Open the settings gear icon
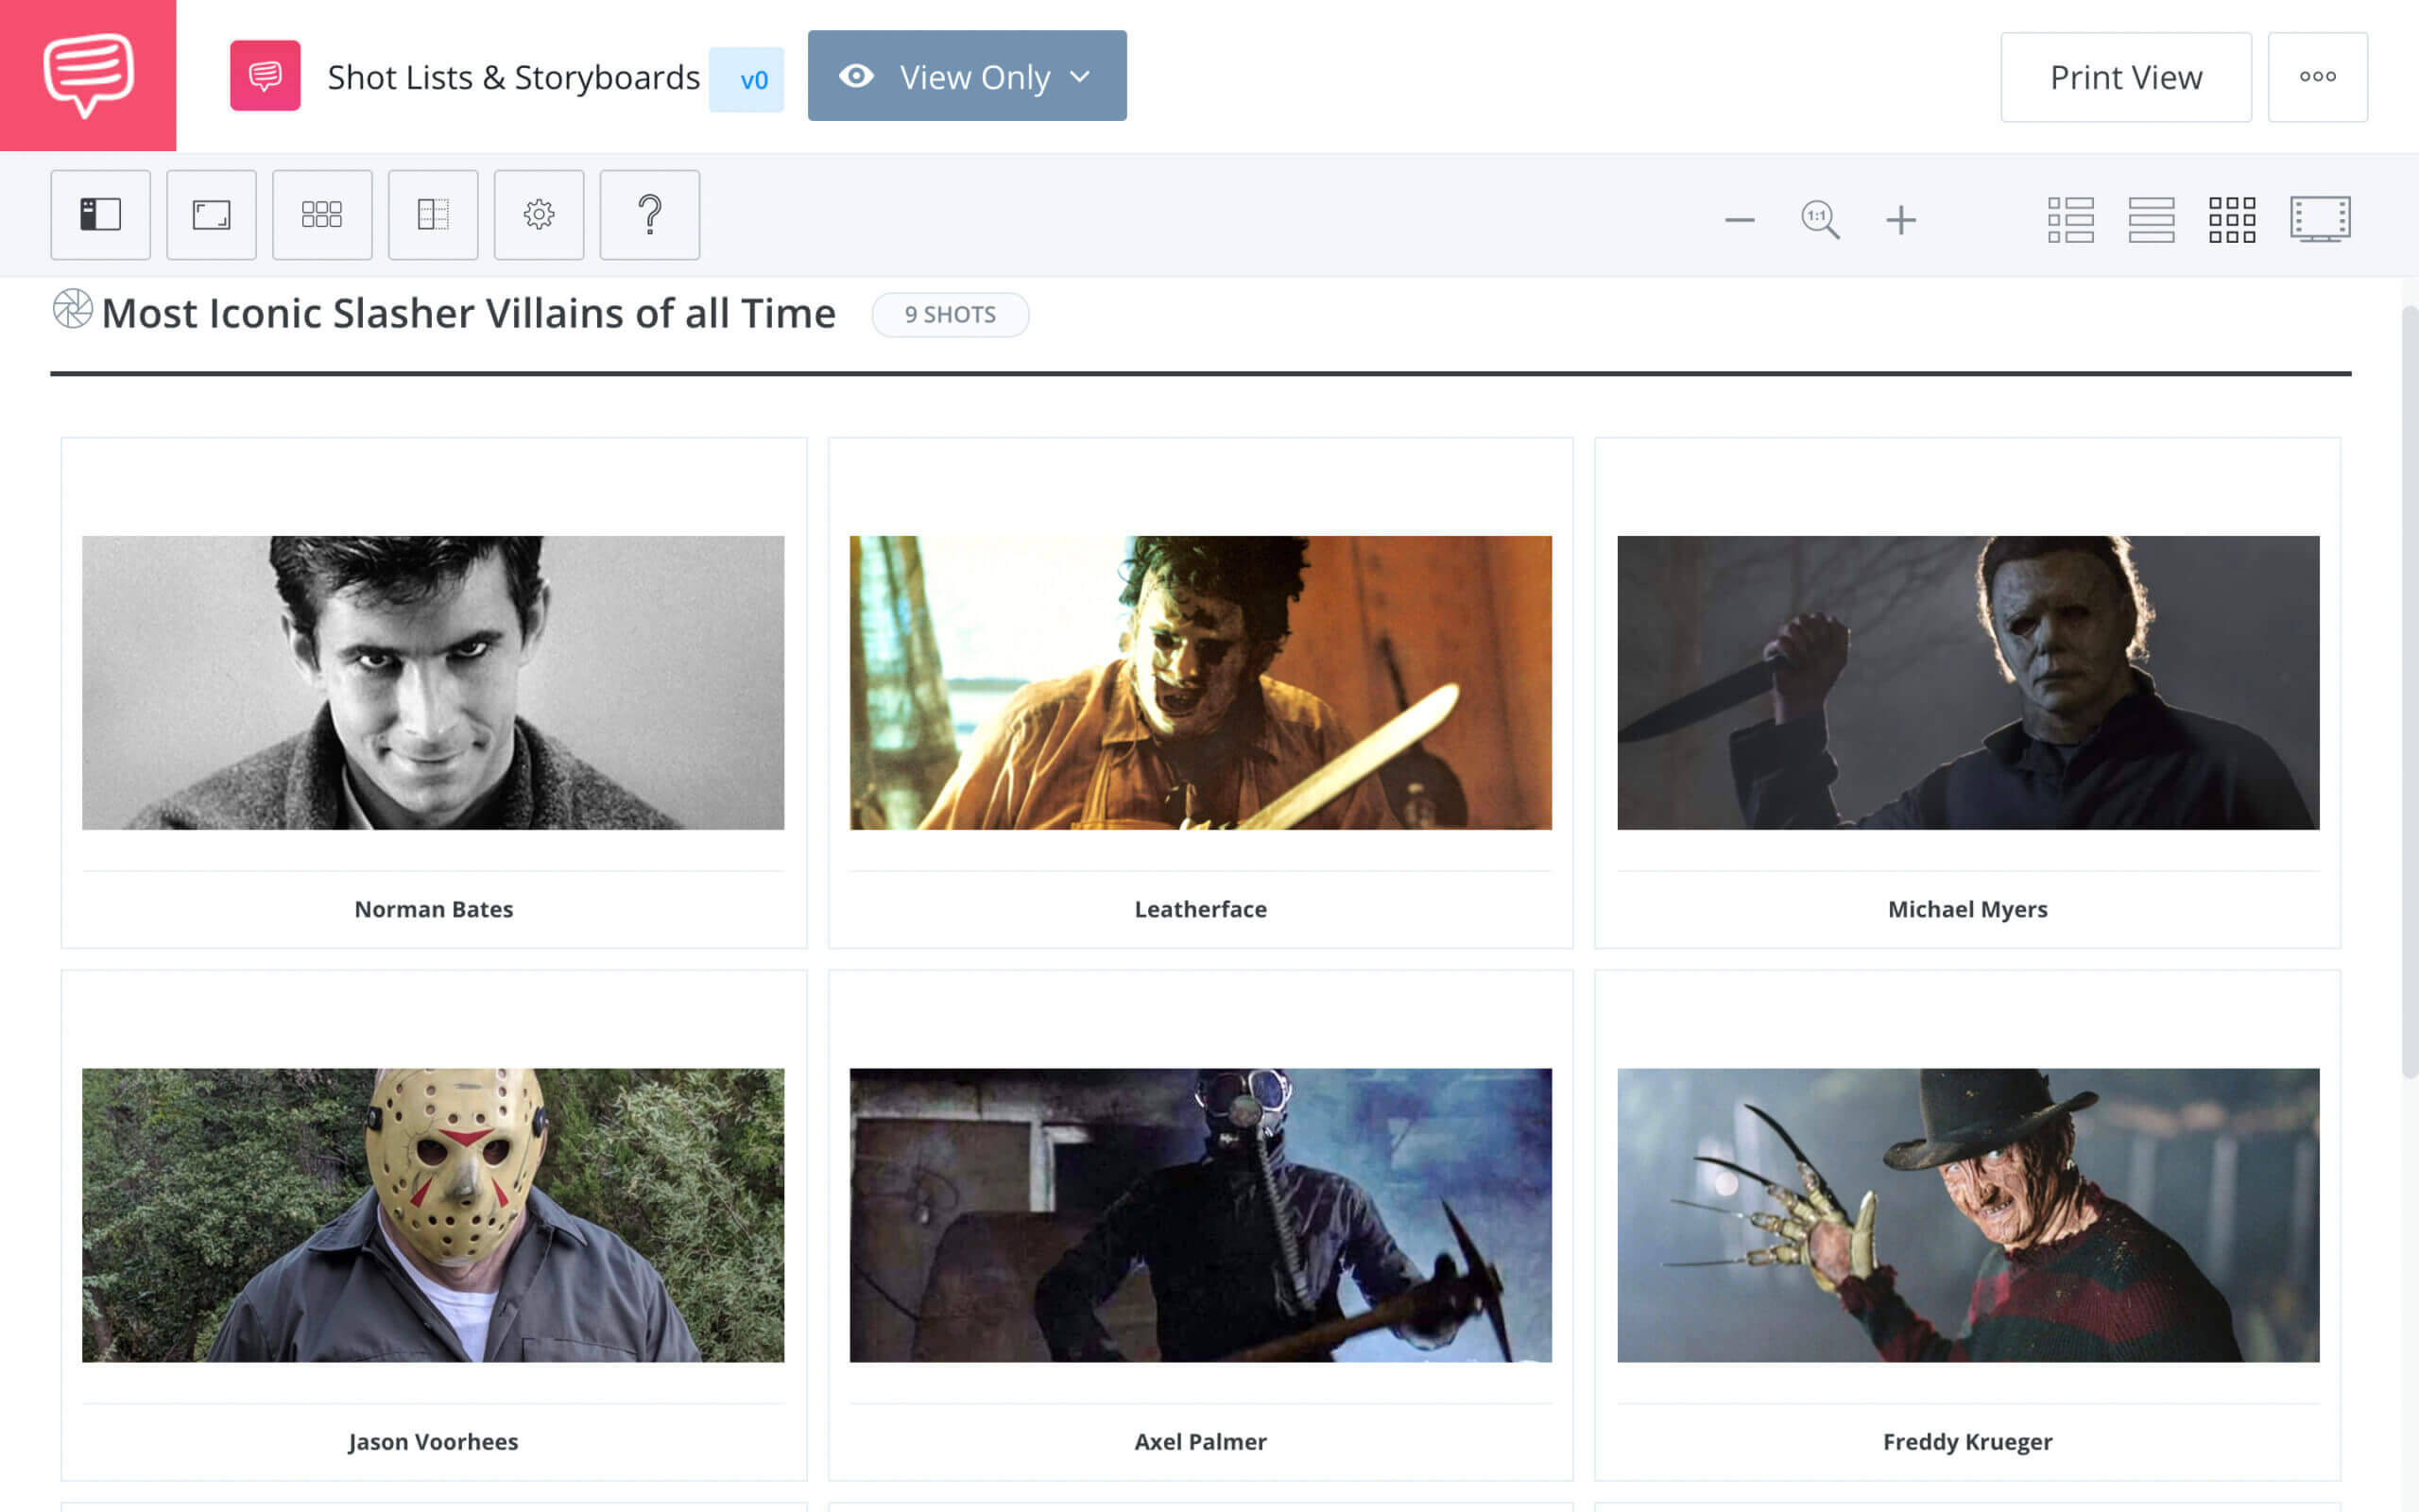 (x=539, y=214)
